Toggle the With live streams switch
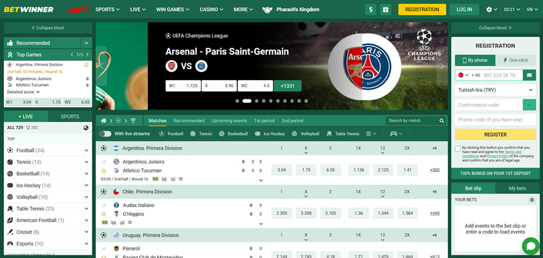This screenshot has height=258, width=543. click(105, 134)
